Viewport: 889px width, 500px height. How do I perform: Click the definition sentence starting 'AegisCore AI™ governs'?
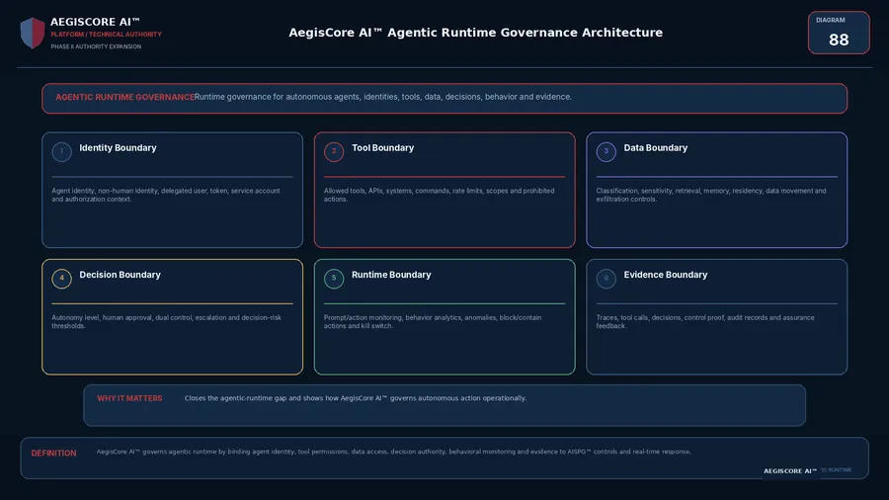point(394,452)
